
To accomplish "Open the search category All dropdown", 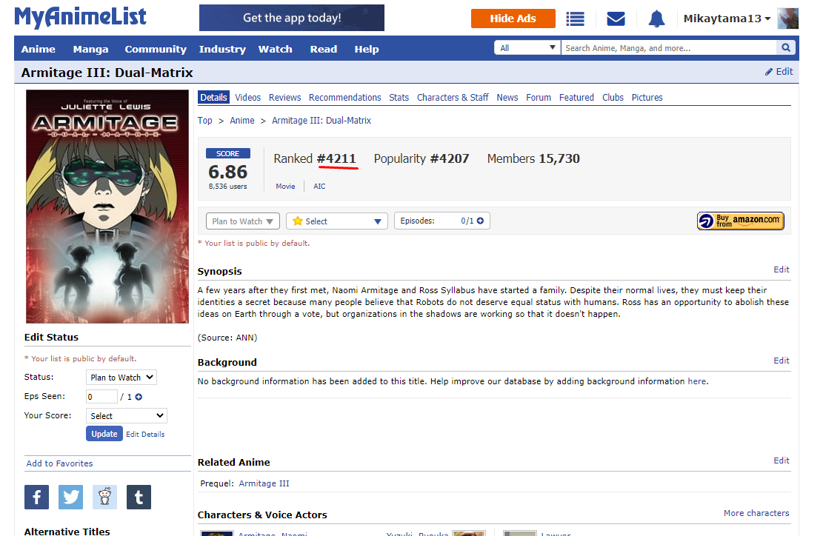I will 527,48.
